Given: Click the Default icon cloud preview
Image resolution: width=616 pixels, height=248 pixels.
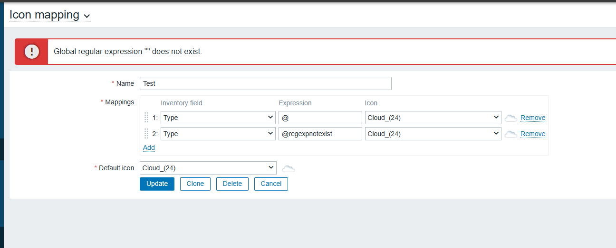Looking at the screenshot, I should coord(289,168).
